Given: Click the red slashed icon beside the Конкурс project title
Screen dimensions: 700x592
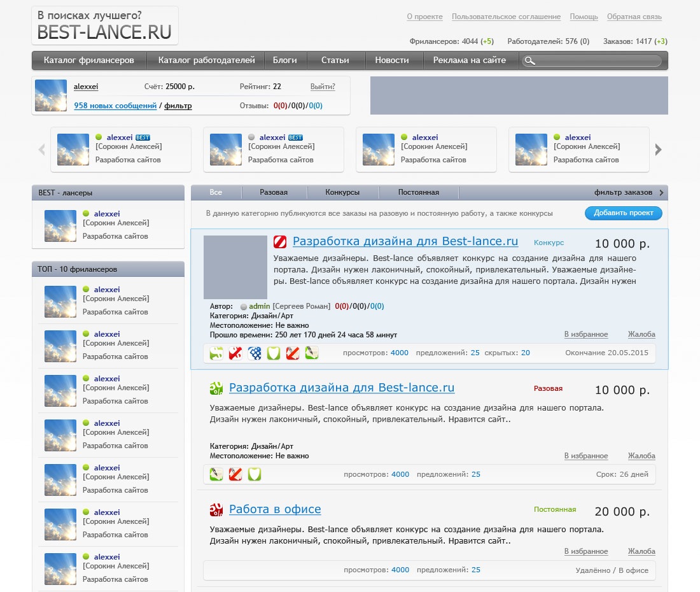Looking at the screenshot, I should tap(280, 241).
